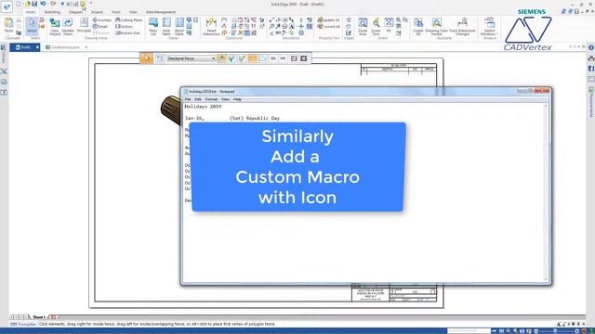This screenshot has height=334, width=595.
Task: Toggle the highlighted folder filter on command bar
Action: (253, 58)
